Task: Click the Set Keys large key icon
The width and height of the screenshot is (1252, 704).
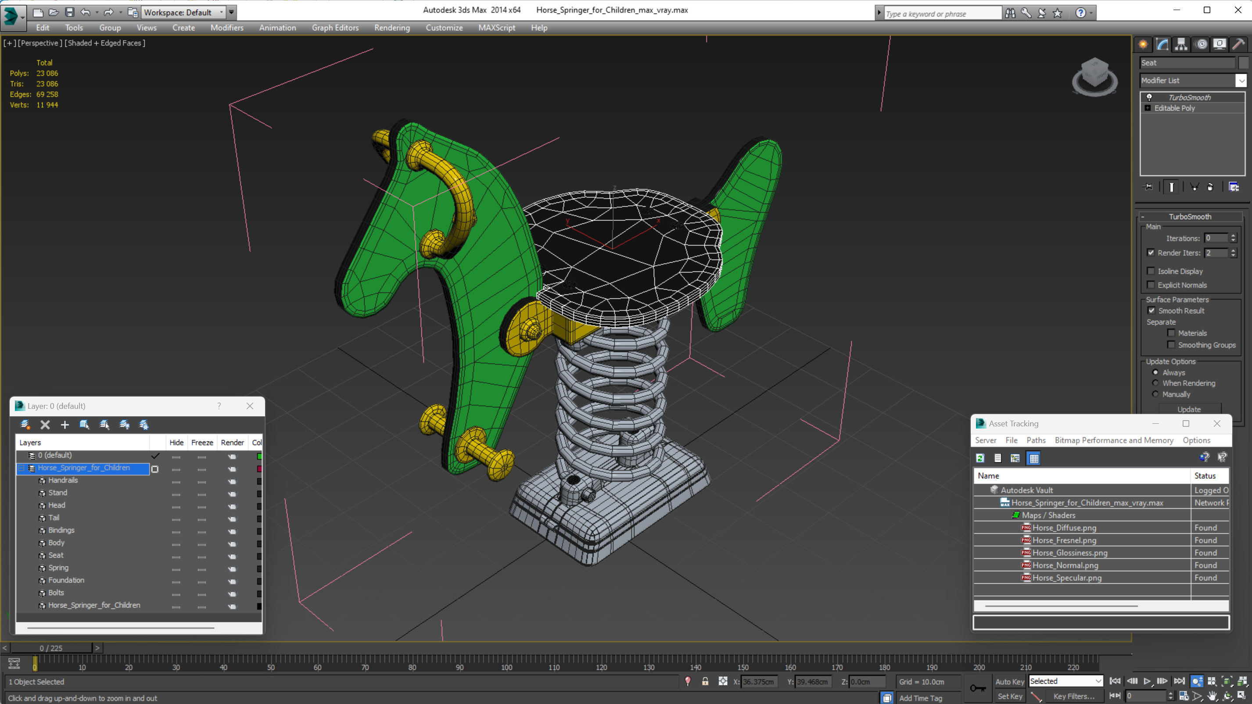Action: (x=978, y=688)
